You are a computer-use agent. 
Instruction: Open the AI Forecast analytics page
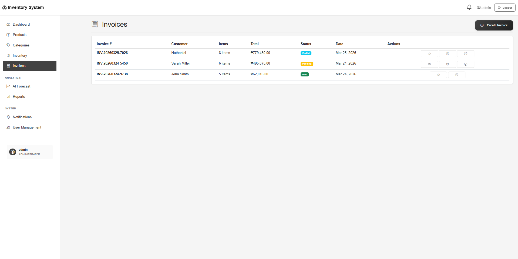[21, 86]
